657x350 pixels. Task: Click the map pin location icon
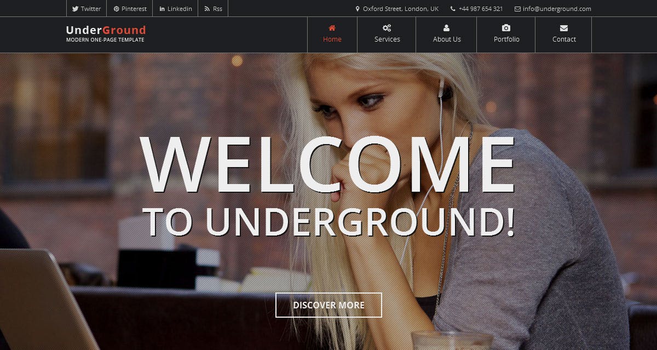click(x=358, y=9)
